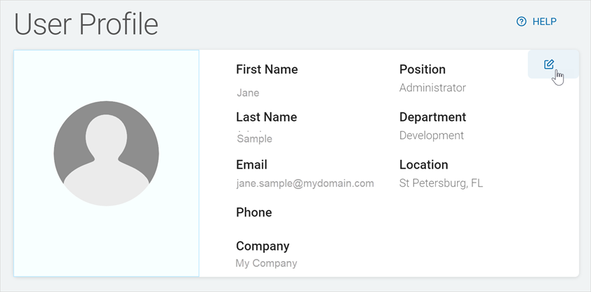Select the Company field label
591x292 pixels.
(x=263, y=246)
